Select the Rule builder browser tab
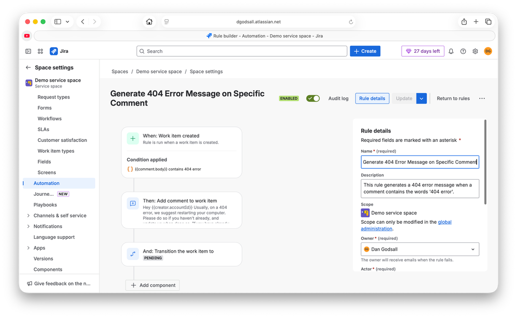Screen dimensions: 517x318 tap(264, 36)
